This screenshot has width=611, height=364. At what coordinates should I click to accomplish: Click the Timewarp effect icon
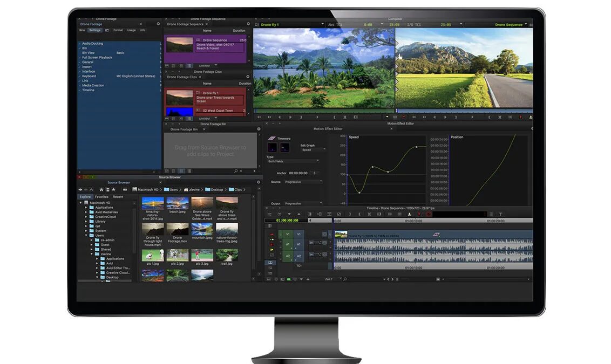coord(272,139)
